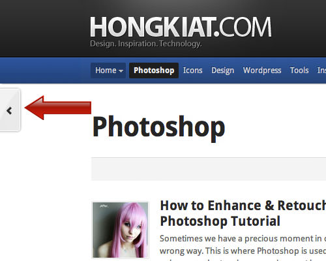Viewport: 326px width, 261px height.
Task: Open the Tools category in navigation
Action: 299,70
